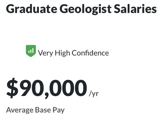Click the /yr pay period label
Image resolution: width=158 pixels, height=115 pixels.
[x=94, y=94]
